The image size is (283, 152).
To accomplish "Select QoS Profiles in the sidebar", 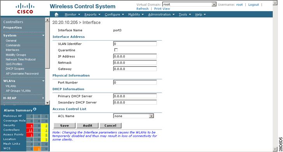I will click(x=14, y=64).
